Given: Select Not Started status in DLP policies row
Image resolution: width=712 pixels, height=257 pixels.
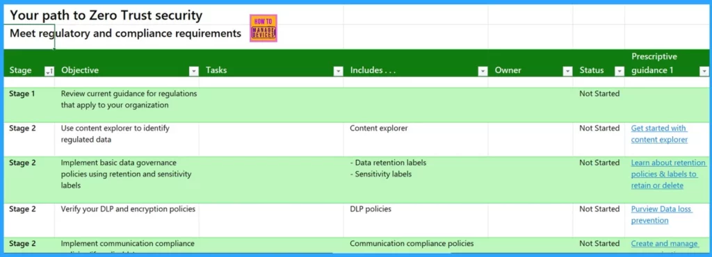Looking at the screenshot, I should [599, 219].
